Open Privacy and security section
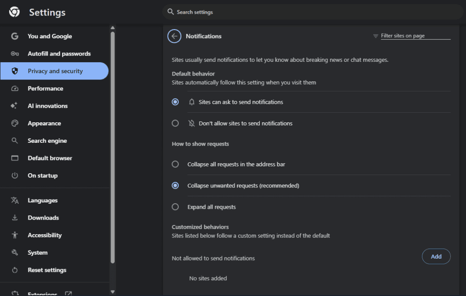 coord(55,71)
